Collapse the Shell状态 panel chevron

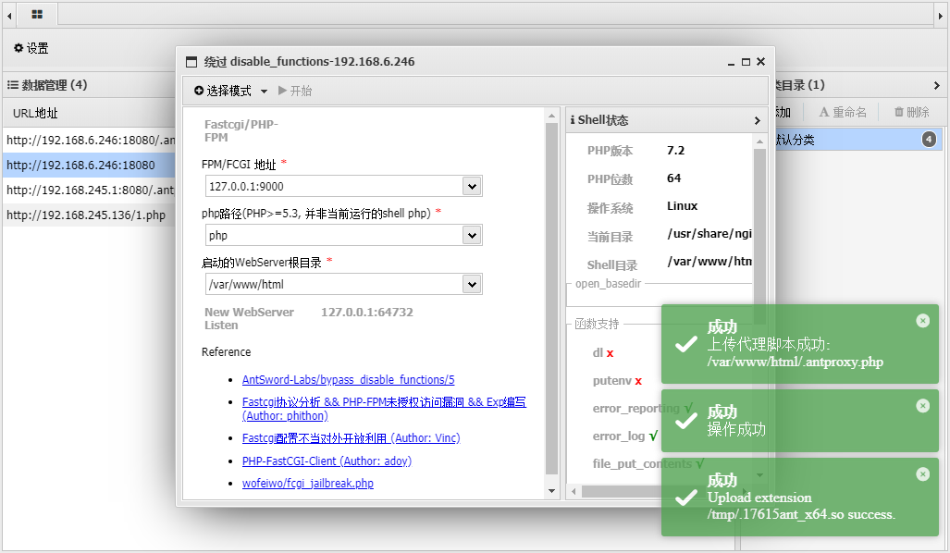click(x=758, y=120)
